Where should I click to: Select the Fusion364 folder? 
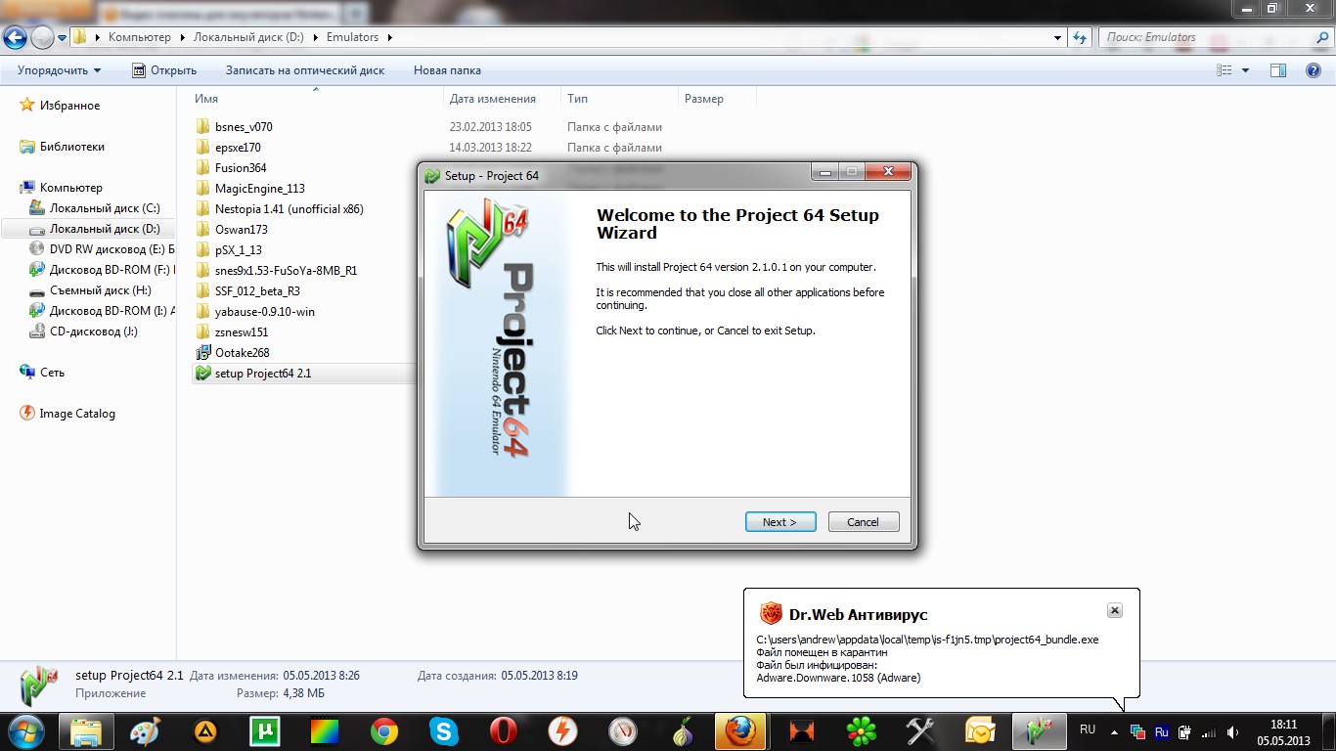pos(241,168)
